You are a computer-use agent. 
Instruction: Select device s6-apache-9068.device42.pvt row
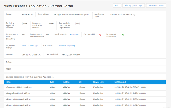[85, 87]
